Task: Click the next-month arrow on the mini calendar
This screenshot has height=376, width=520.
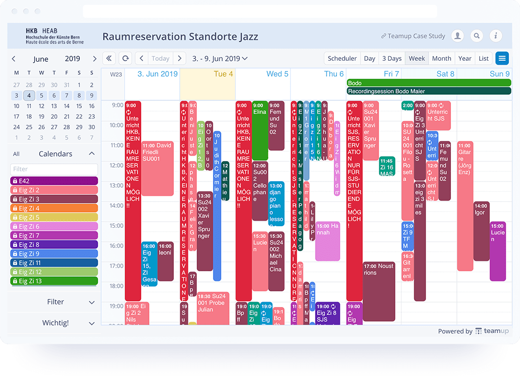Action: [x=94, y=58]
